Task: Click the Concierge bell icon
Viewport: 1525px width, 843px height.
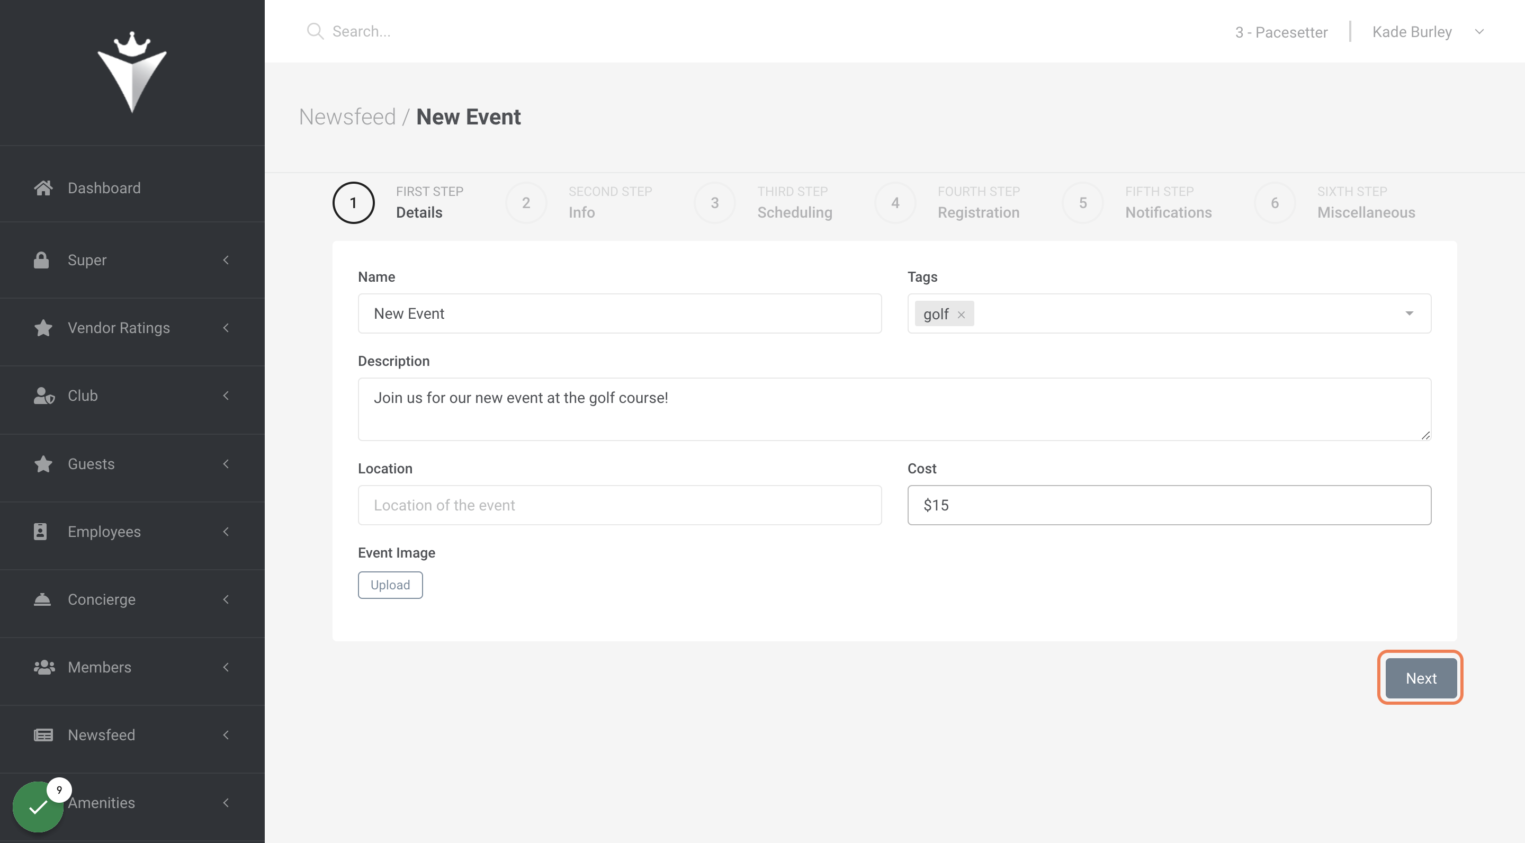Action: point(42,599)
